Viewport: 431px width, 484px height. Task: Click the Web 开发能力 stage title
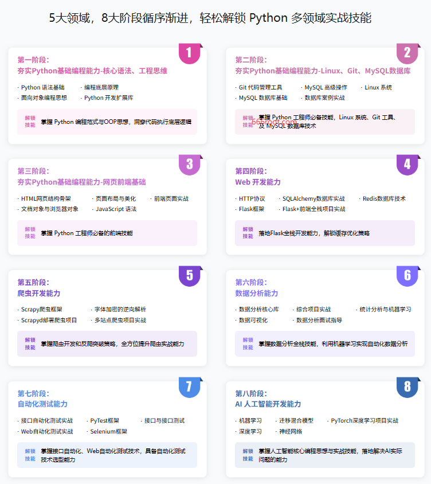coord(258,182)
